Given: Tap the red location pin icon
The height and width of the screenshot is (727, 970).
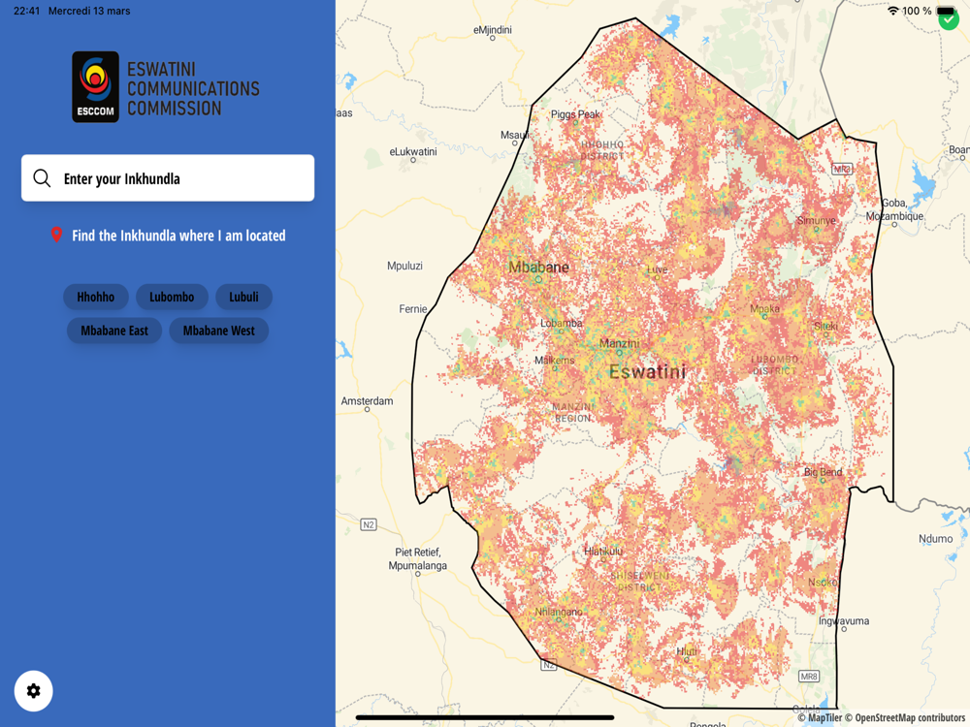Looking at the screenshot, I should 56,235.
